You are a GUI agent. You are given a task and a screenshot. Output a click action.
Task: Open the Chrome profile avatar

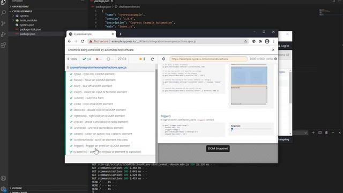[267, 41]
